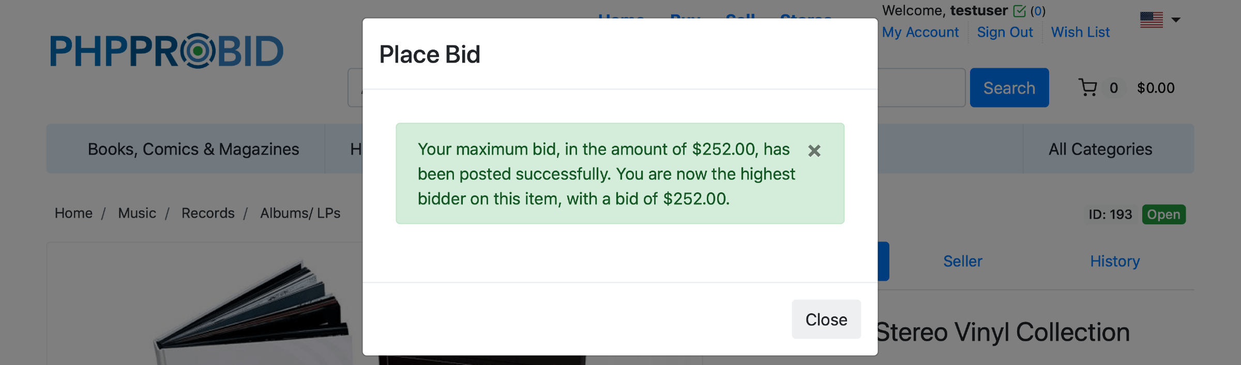This screenshot has height=365, width=1241.
Task: Switch to the Seller tab
Action: [962, 261]
